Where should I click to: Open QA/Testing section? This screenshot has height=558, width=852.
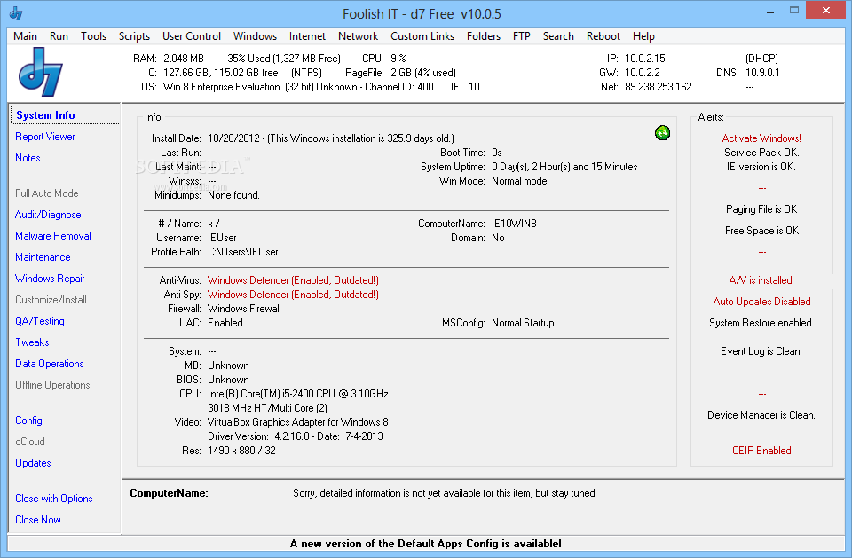tap(40, 320)
